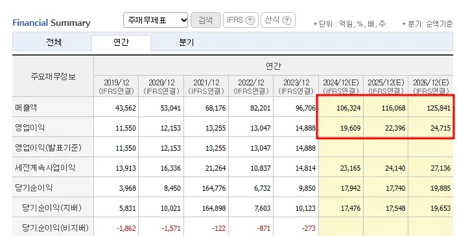Click the IFRS help button
Image resolution: width=457 pixels, height=236 pixels.
click(x=240, y=20)
